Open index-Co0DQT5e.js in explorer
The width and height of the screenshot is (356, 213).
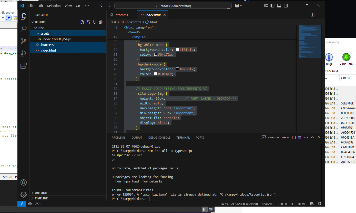point(68,39)
